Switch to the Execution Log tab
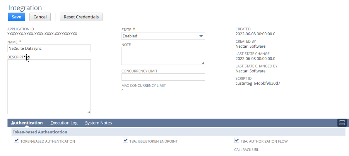 tap(64, 123)
